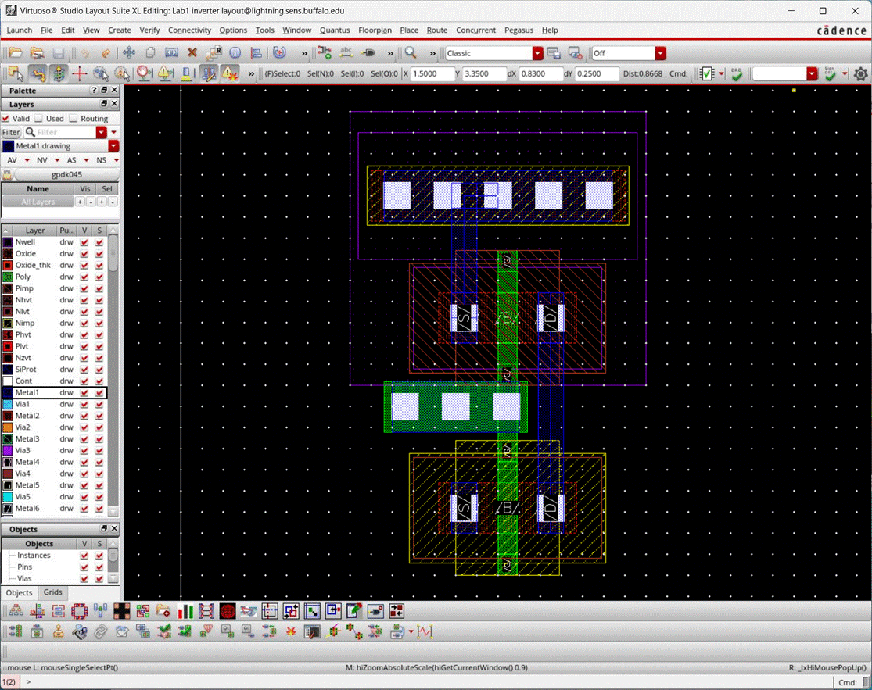Open the Off dropdown in the toolbar
The width and height of the screenshot is (872, 690).
[658, 53]
